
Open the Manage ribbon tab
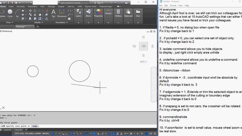(51, 6)
